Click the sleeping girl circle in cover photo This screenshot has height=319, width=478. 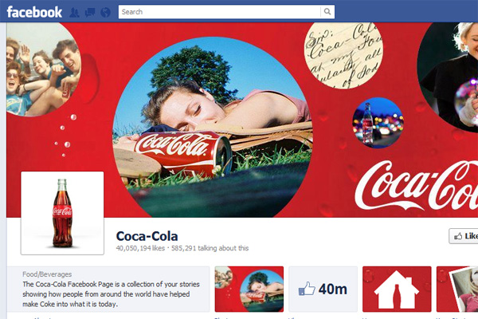click(213, 128)
